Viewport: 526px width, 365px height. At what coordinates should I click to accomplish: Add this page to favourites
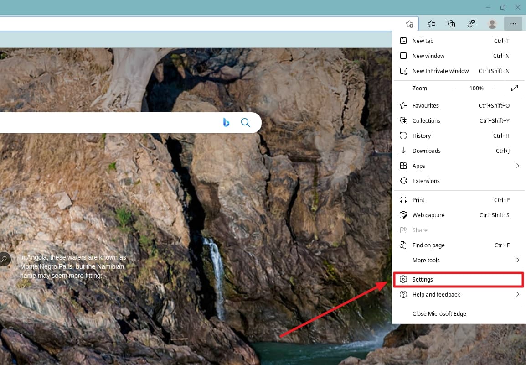409,23
